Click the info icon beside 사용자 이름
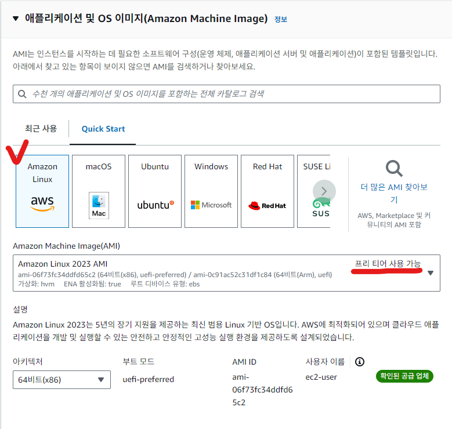452x429 pixels. (x=360, y=362)
